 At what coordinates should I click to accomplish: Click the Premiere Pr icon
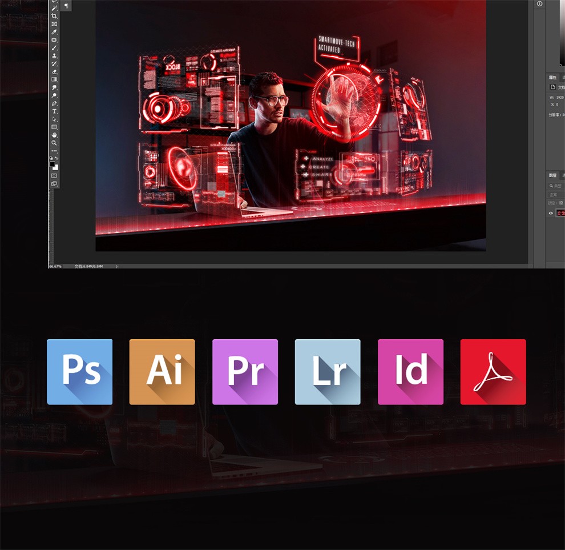point(245,372)
